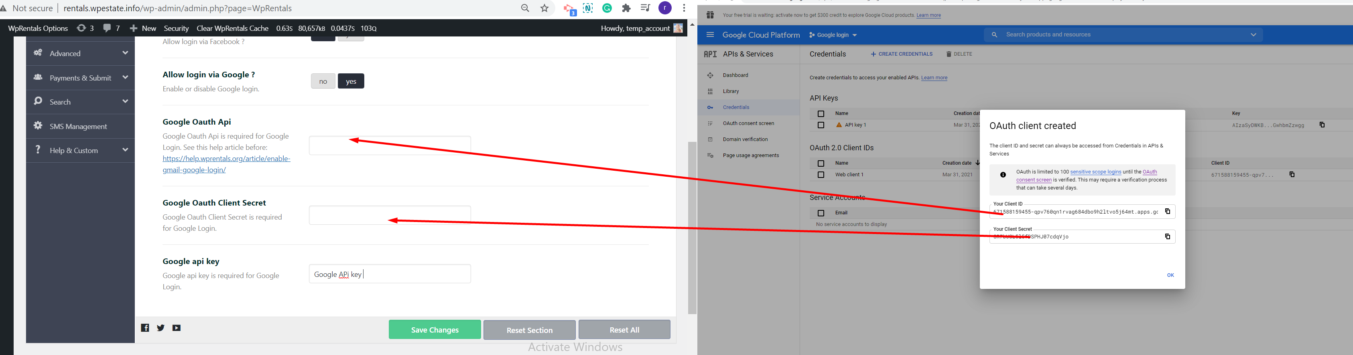Copy the API key 1 value
1353x355 pixels.
pyautogui.click(x=1322, y=125)
